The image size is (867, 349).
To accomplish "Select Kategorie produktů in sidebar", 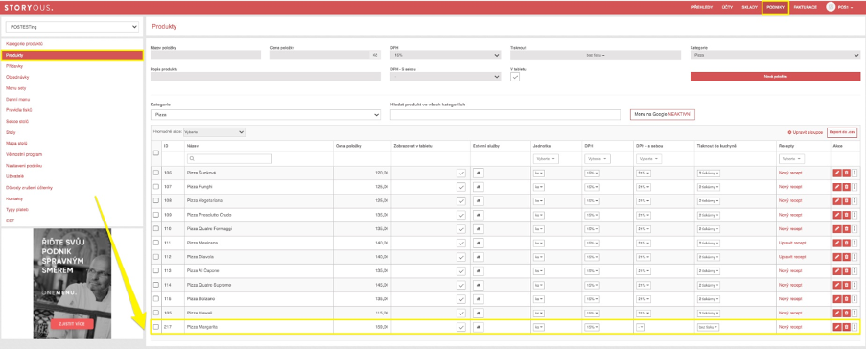I will (24, 44).
